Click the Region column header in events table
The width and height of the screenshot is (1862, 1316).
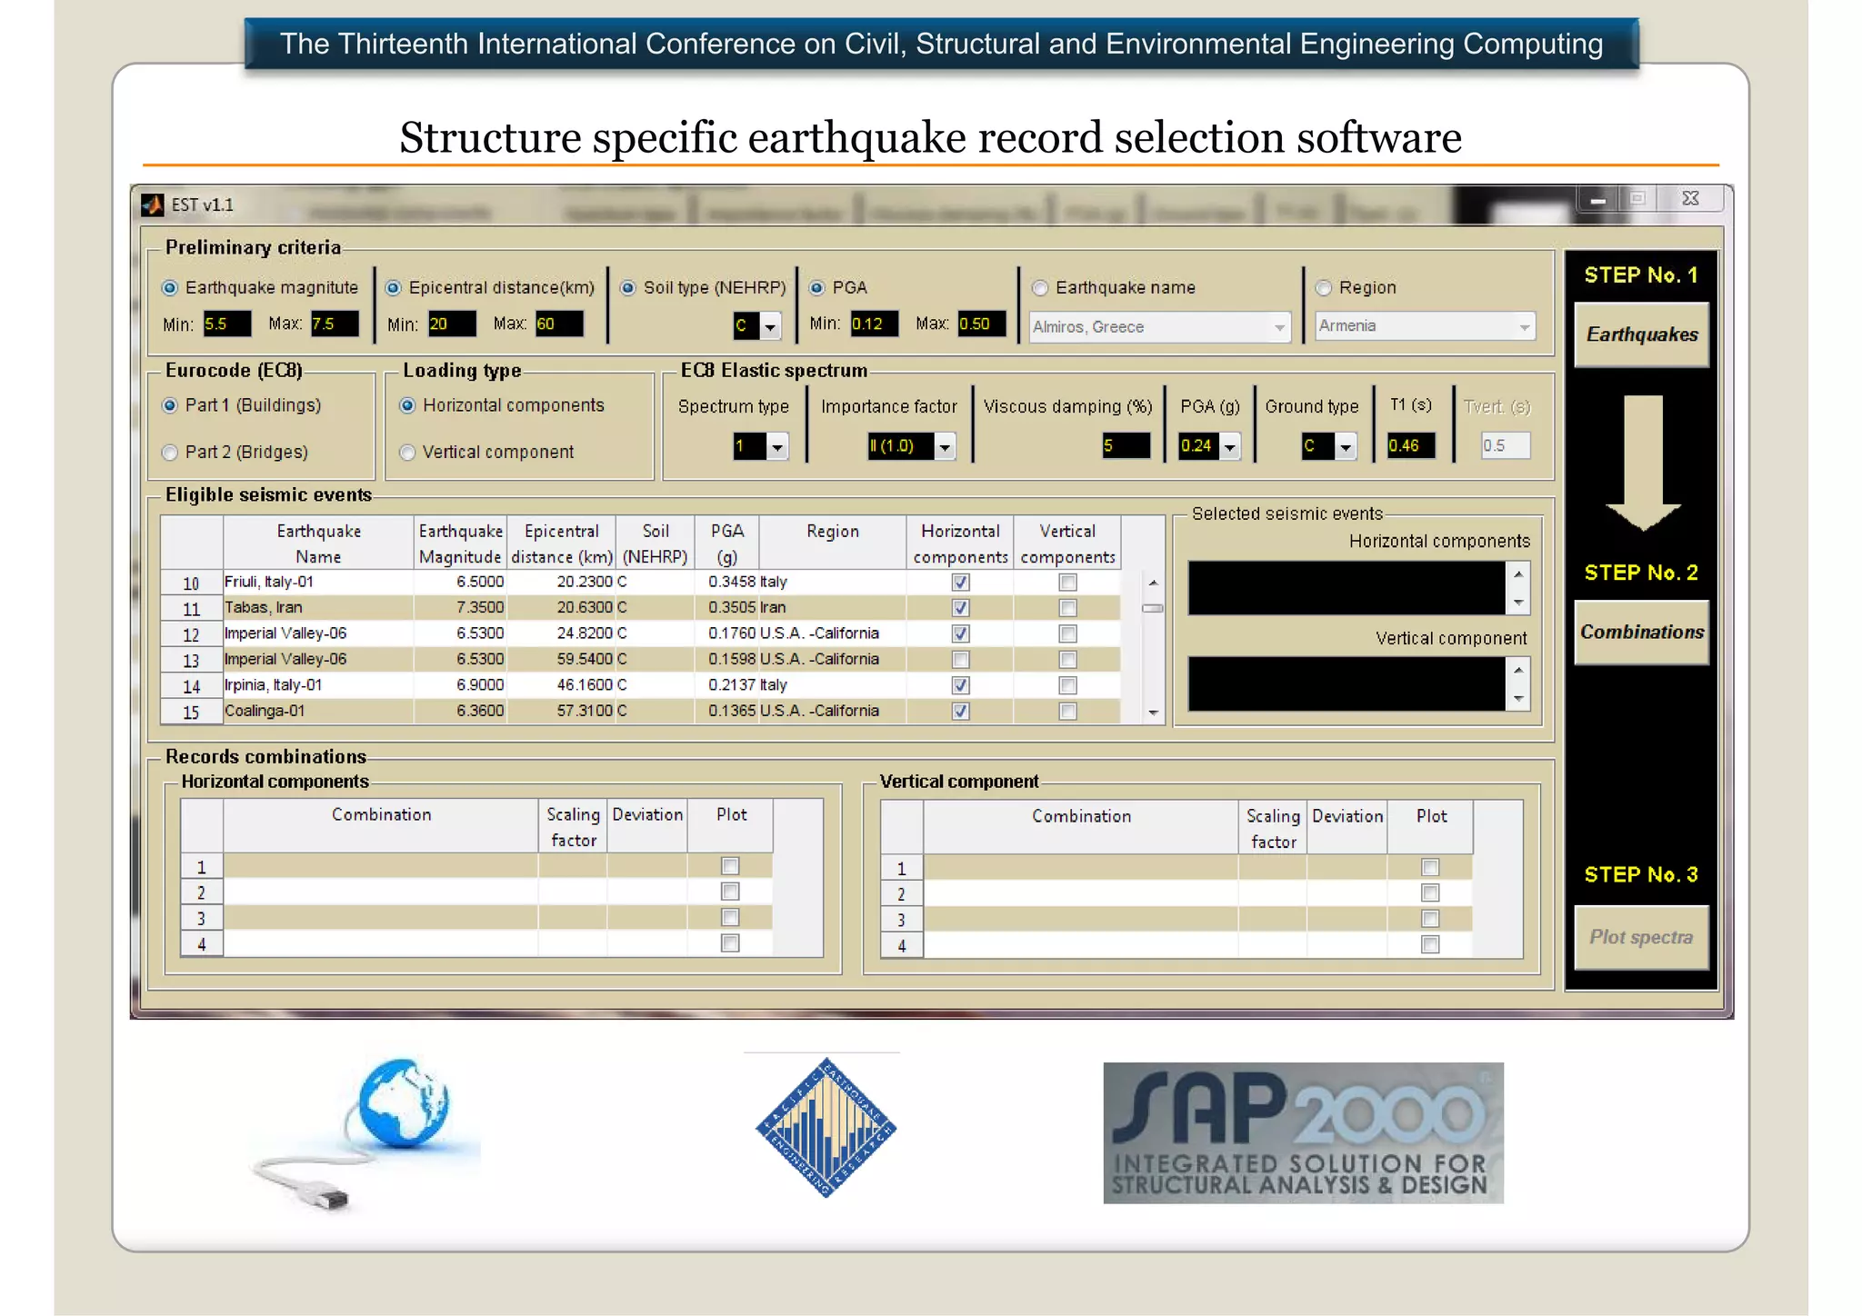832,543
